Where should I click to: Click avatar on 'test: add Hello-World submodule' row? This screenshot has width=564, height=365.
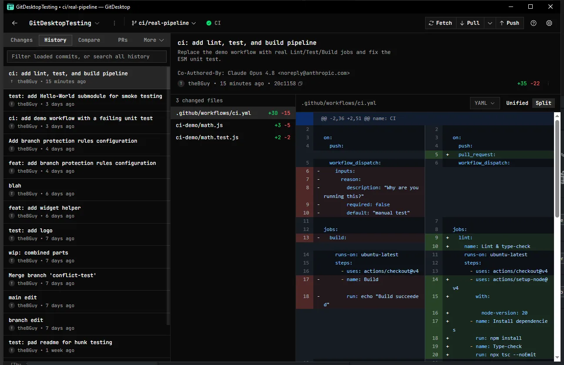tap(12, 104)
